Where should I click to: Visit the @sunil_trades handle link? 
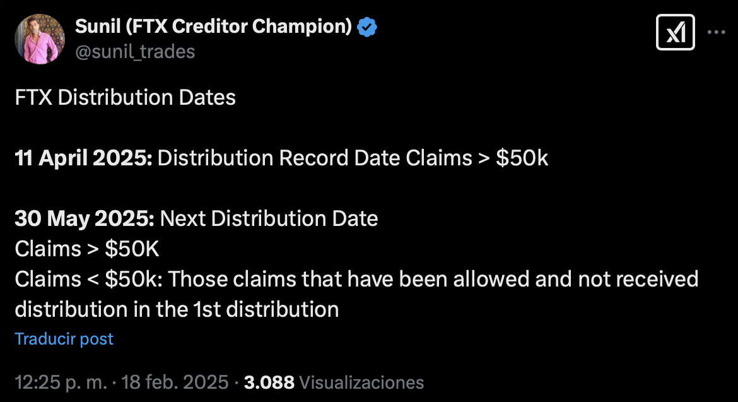tap(135, 52)
